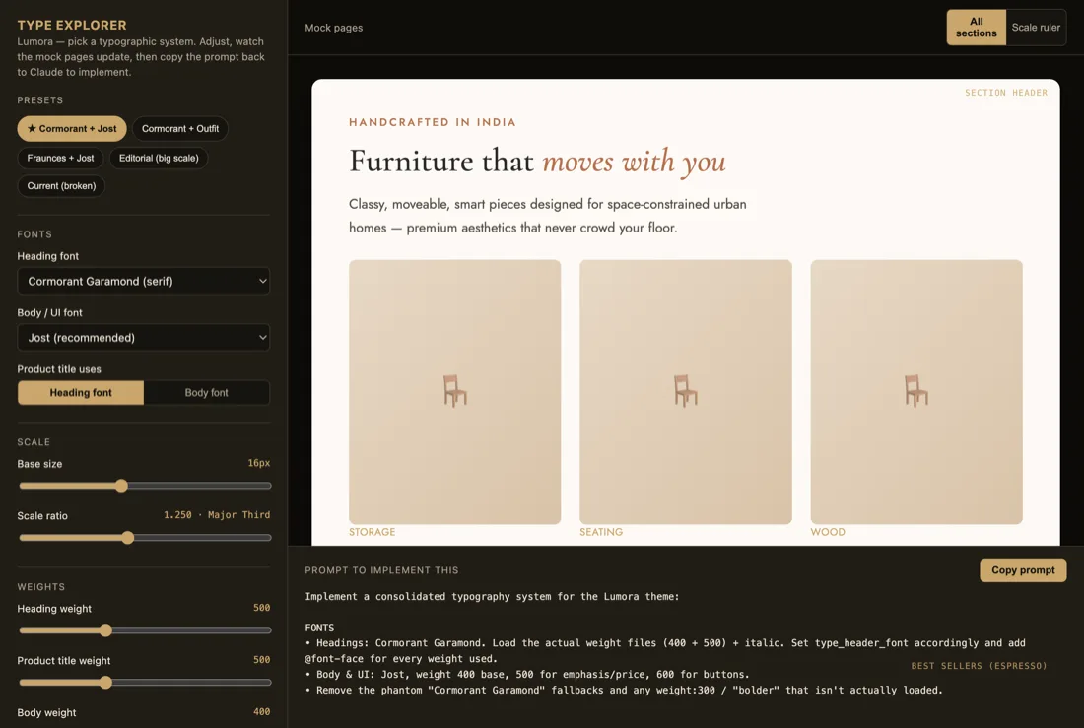Click the 'Implement a consolidated typography system' line
Viewport: 1084px width, 728px height.
point(492,597)
